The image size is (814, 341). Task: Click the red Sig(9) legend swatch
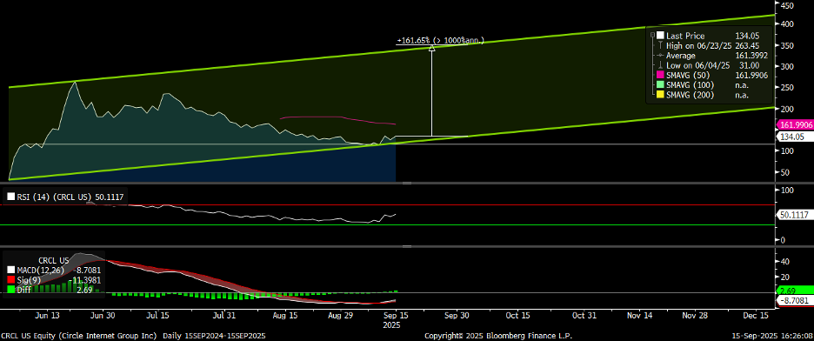coord(11,280)
